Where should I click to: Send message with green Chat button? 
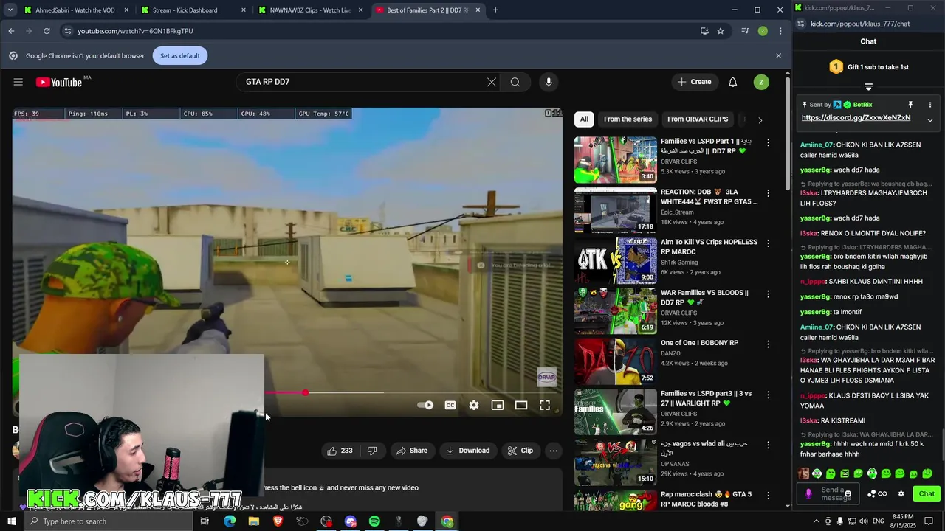click(927, 494)
